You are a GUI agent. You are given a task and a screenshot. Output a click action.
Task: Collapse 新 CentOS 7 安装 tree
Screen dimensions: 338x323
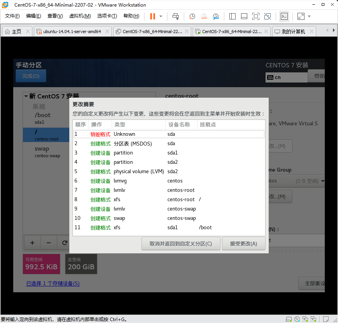click(x=26, y=96)
